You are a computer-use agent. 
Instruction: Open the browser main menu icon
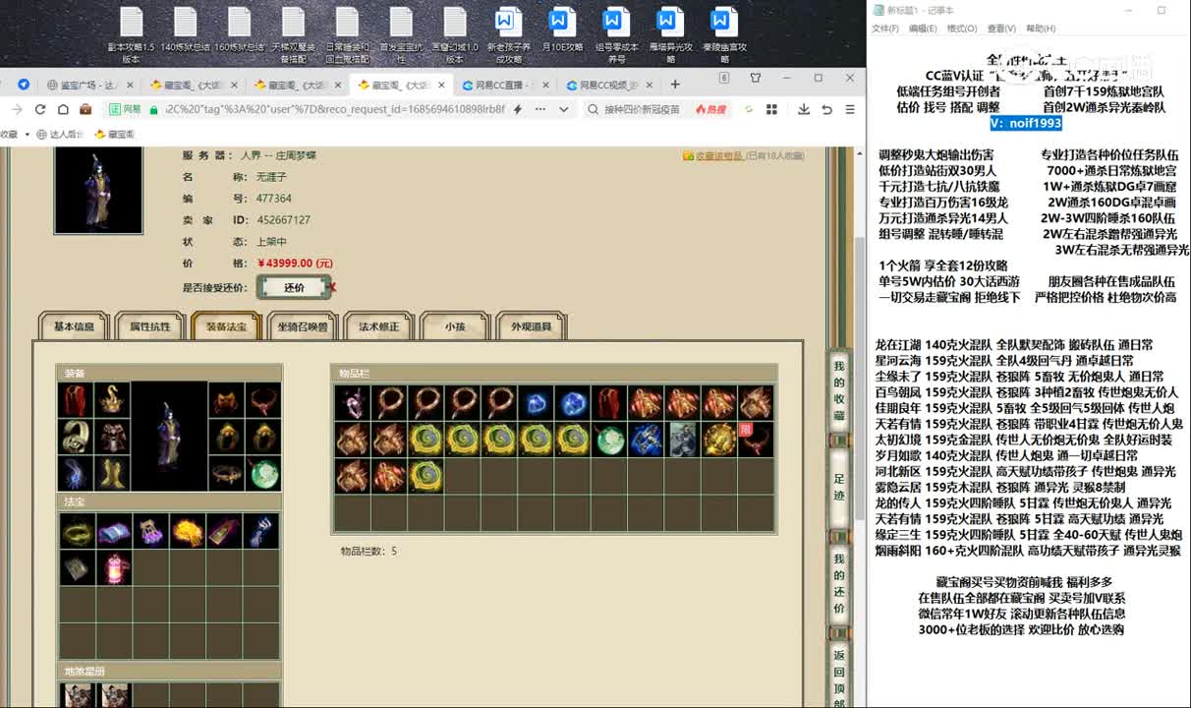click(x=851, y=109)
